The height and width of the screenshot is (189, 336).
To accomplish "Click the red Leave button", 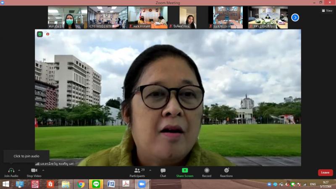I will click(325, 173).
